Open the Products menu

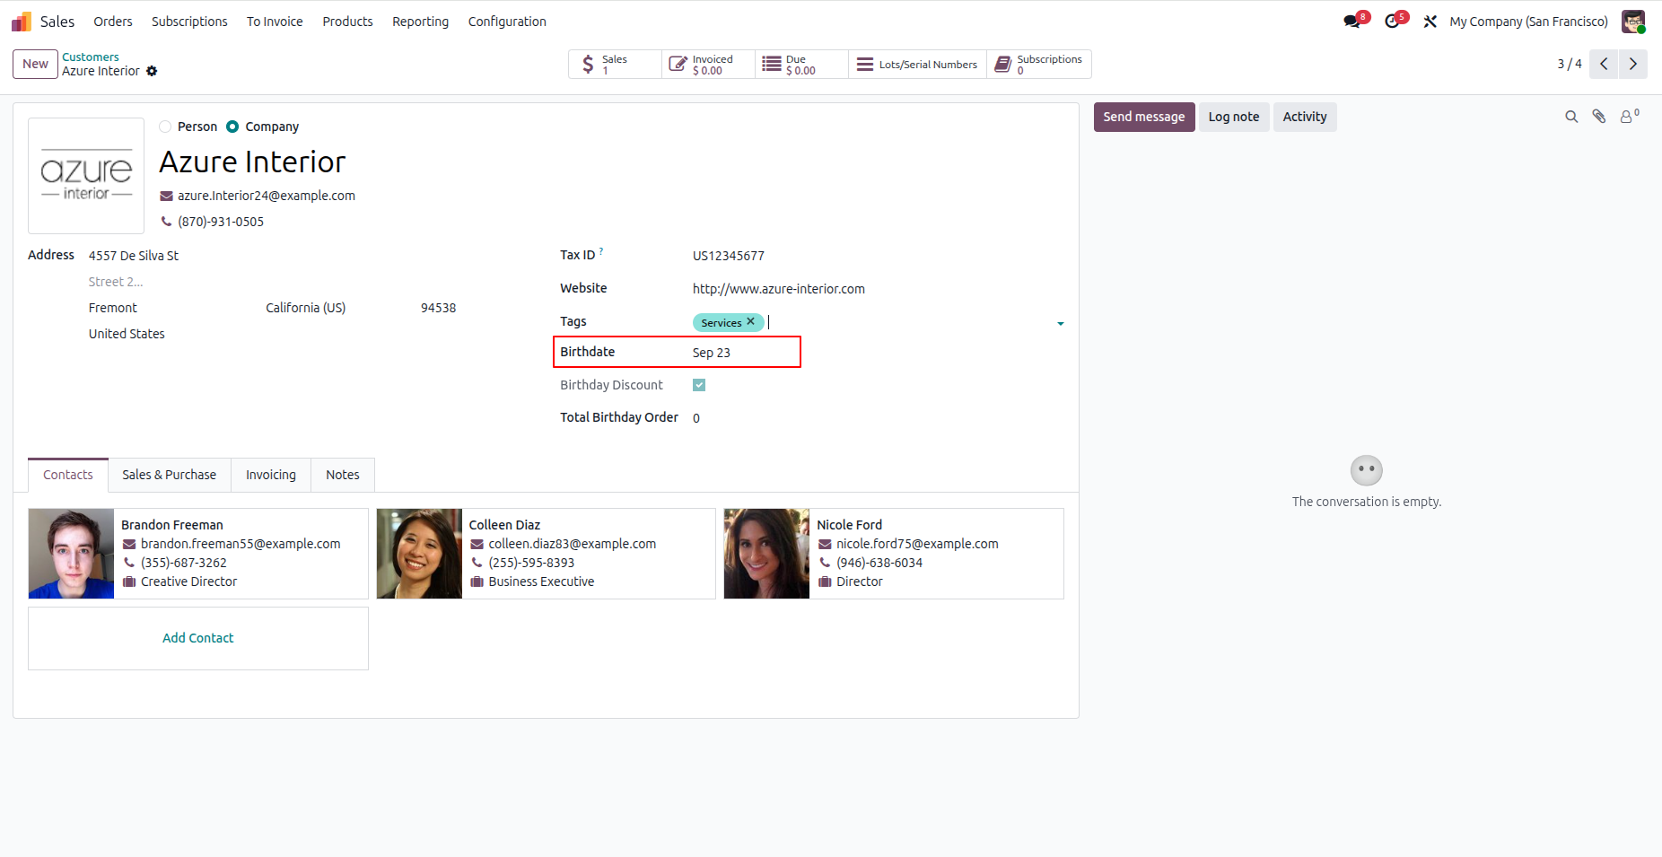[347, 22]
